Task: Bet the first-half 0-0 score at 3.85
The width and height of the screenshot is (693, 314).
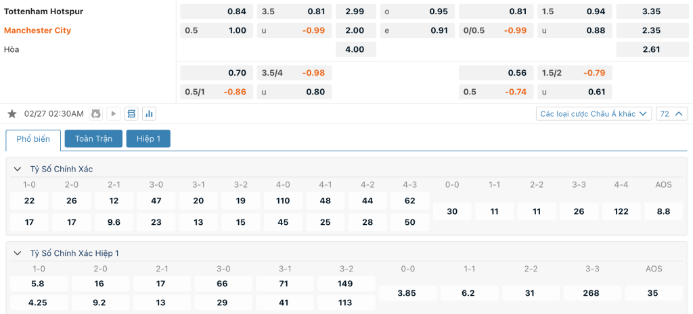Action: [407, 293]
